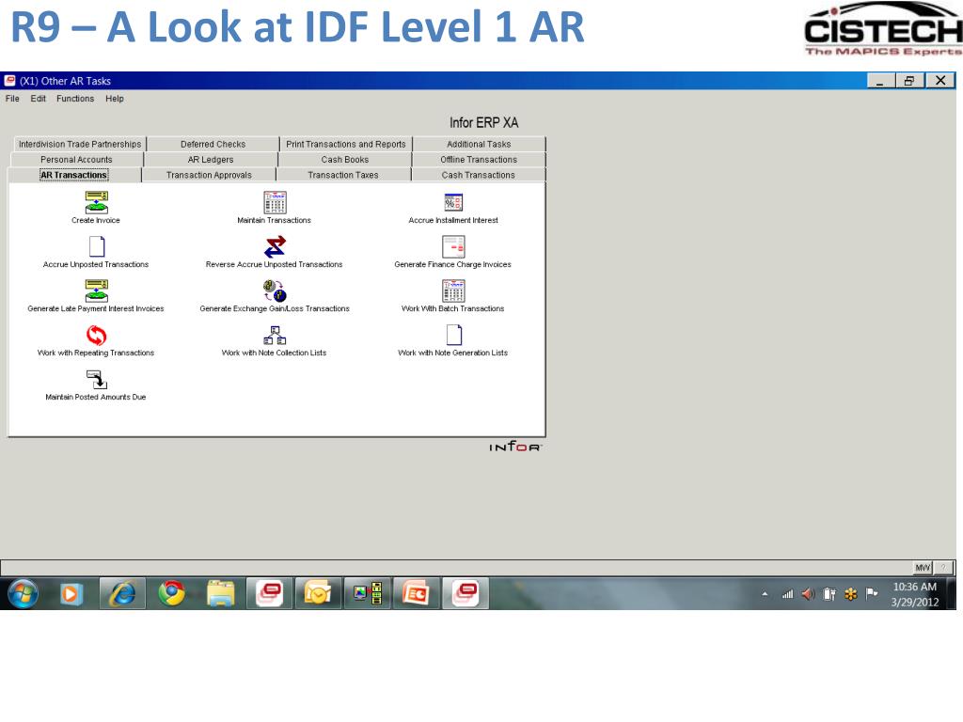Viewport: 963px width, 722px height.
Task: Switch to Cash Books tab
Action: [344, 159]
